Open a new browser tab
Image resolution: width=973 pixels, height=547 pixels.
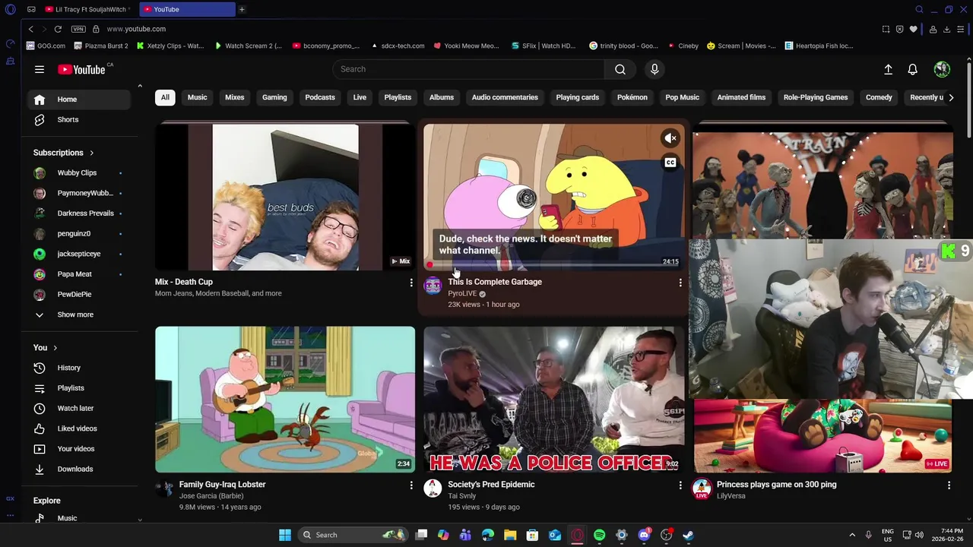tap(242, 9)
